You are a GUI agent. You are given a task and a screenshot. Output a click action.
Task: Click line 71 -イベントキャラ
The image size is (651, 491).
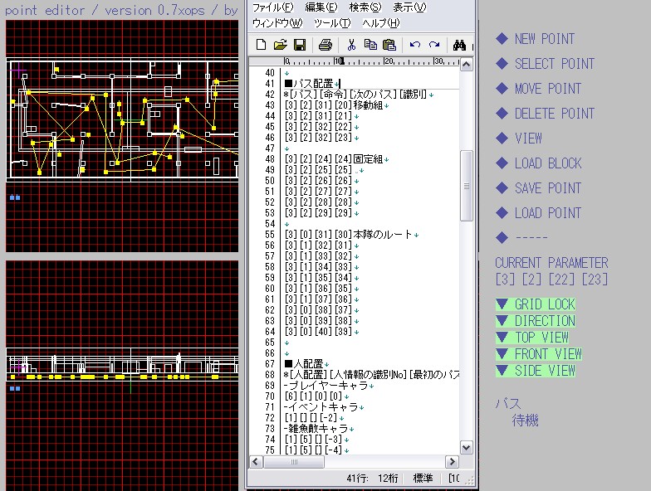(321, 407)
